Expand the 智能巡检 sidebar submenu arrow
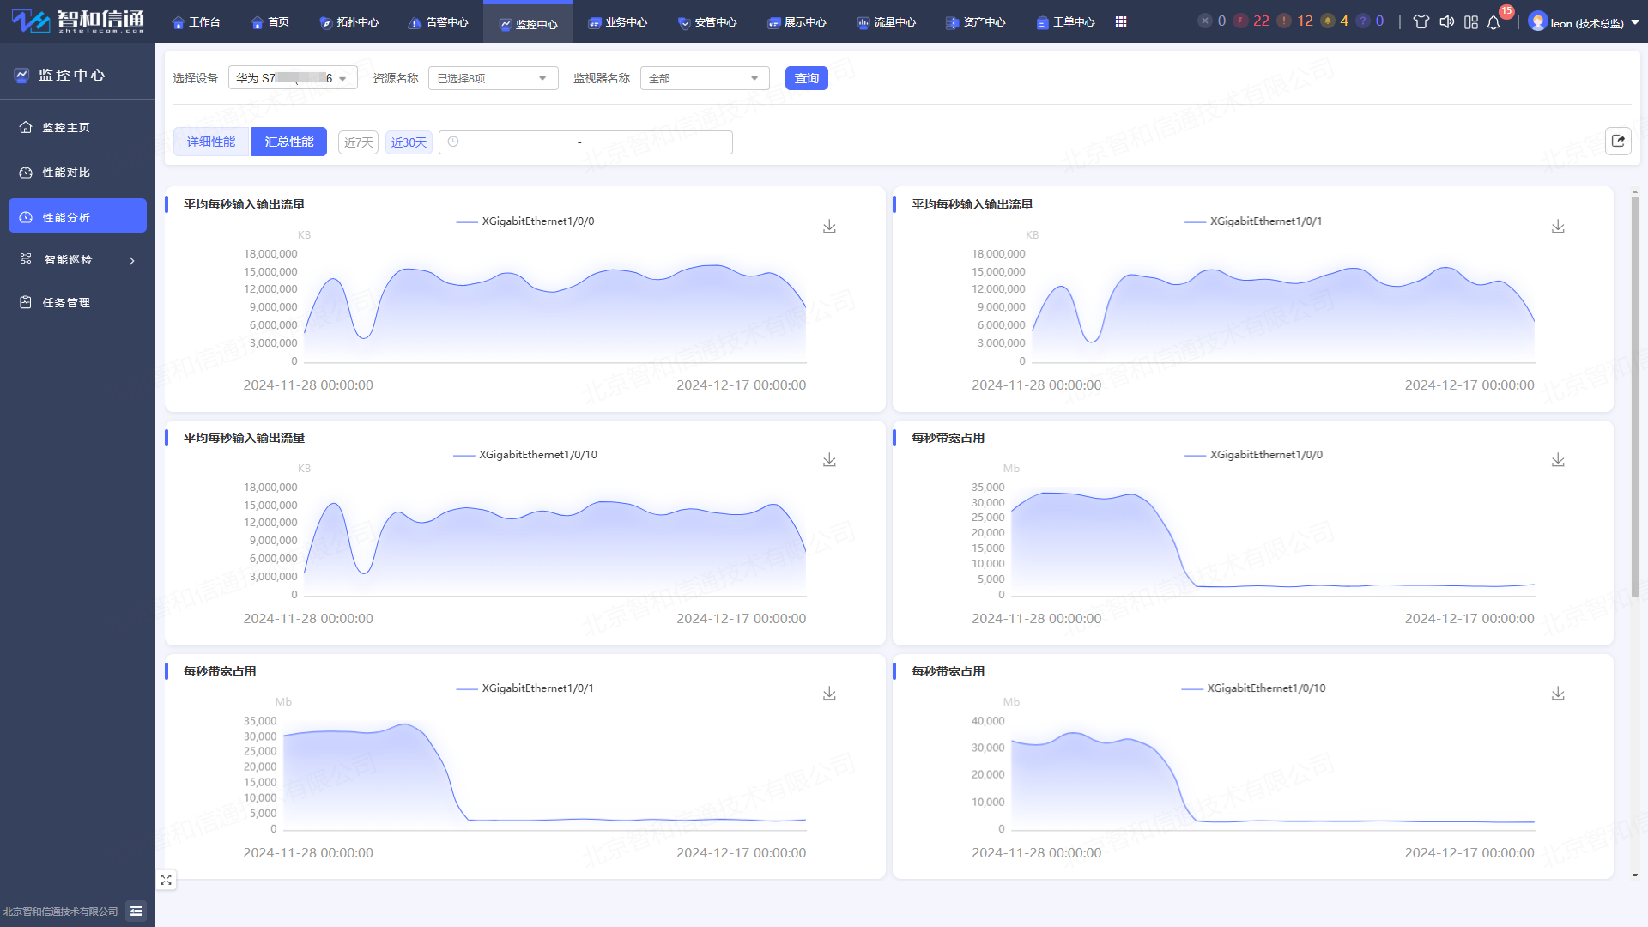The image size is (1648, 927). tap(132, 260)
